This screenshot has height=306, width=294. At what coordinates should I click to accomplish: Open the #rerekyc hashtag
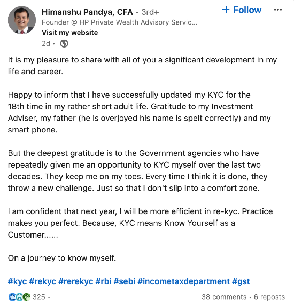point(76,281)
